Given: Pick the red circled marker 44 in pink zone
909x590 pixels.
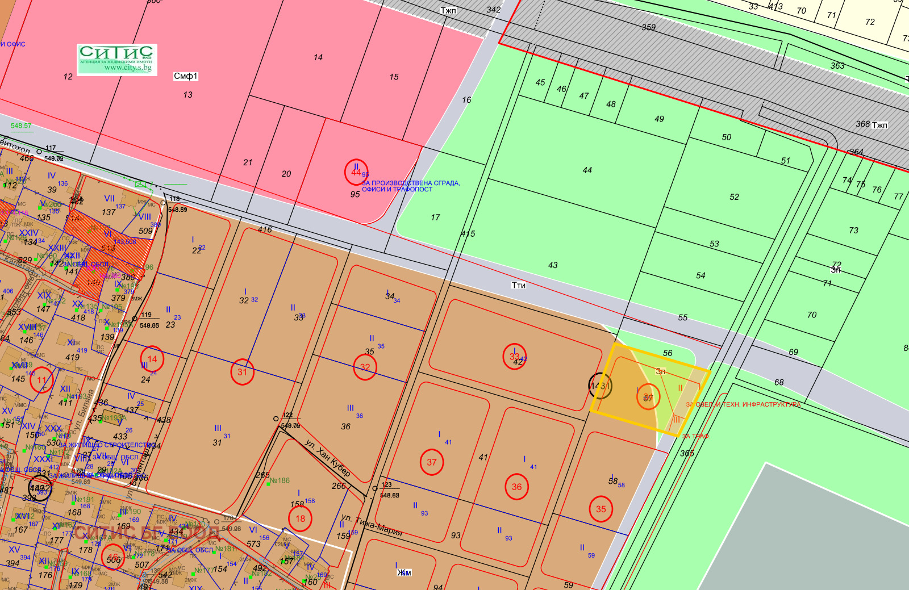Looking at the screenshot, I should click(356, 172).
